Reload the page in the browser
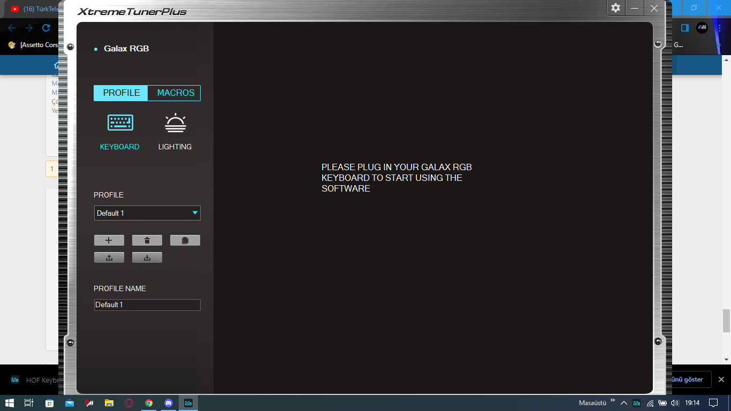Viewport: 731px width, 411px height. click(46, 28)
